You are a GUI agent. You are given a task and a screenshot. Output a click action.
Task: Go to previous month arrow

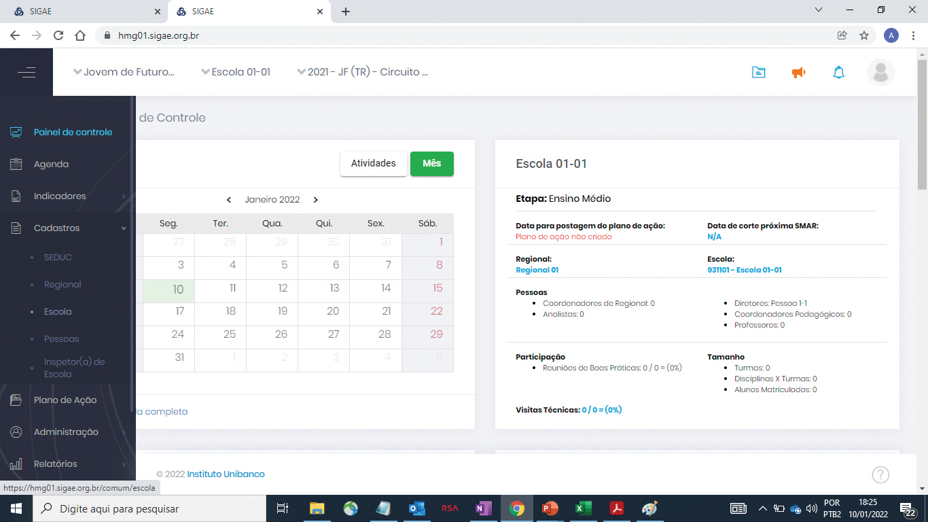(x=229, y=200)
